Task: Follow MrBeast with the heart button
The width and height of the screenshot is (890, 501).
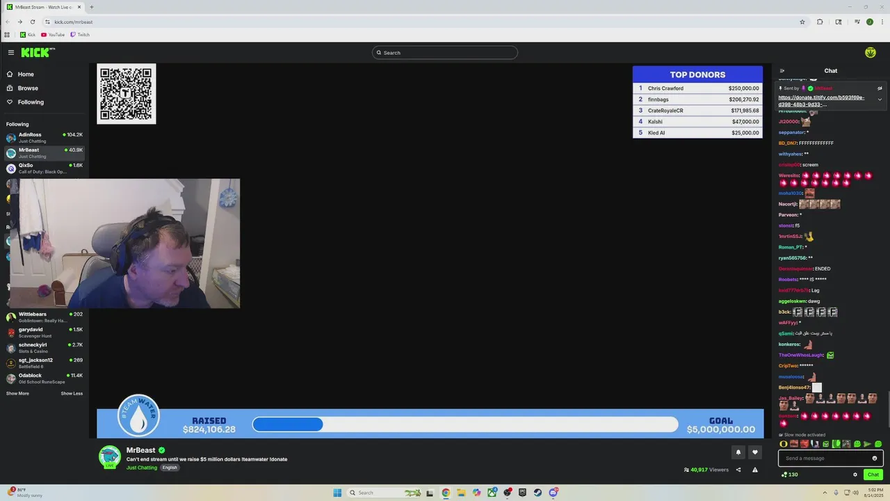Action: tap(755, 452)
